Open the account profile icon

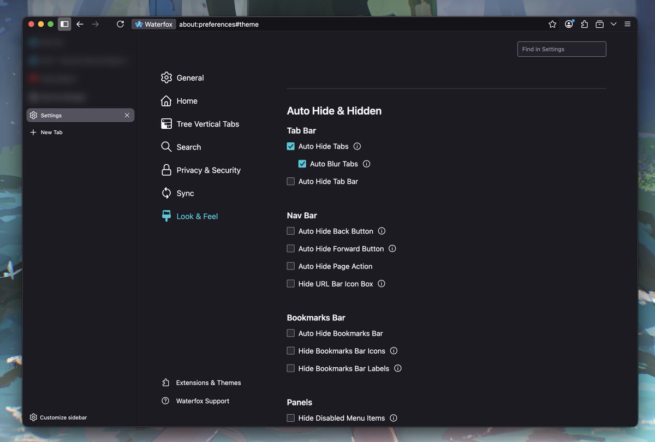569,24
